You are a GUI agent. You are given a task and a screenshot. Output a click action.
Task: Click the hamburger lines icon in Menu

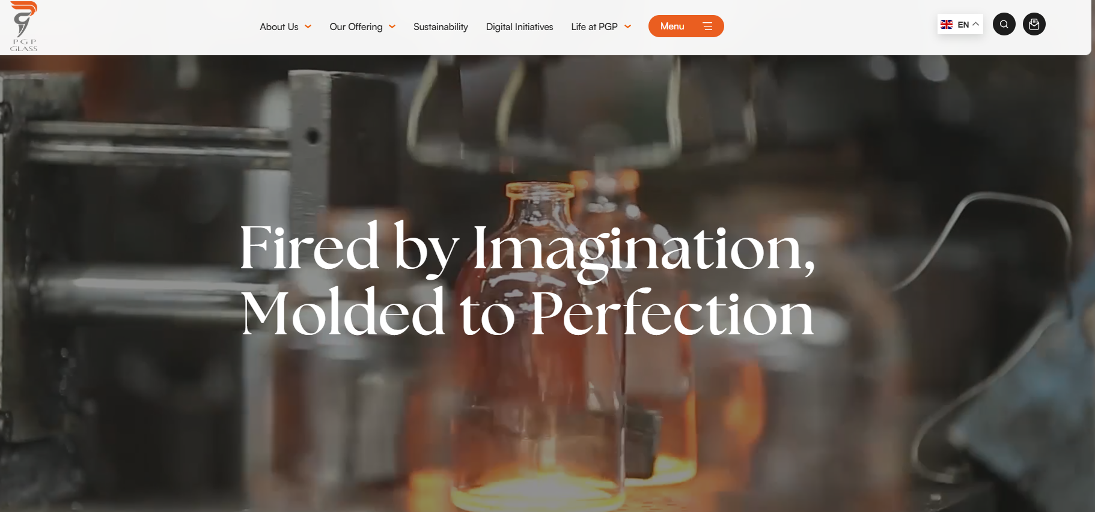coord(707,26)
